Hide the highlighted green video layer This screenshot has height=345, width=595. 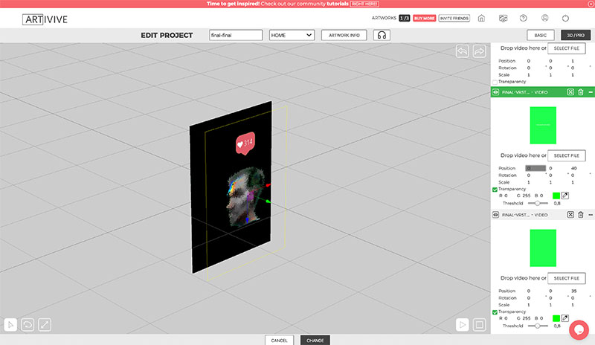[x=496, y=91]
